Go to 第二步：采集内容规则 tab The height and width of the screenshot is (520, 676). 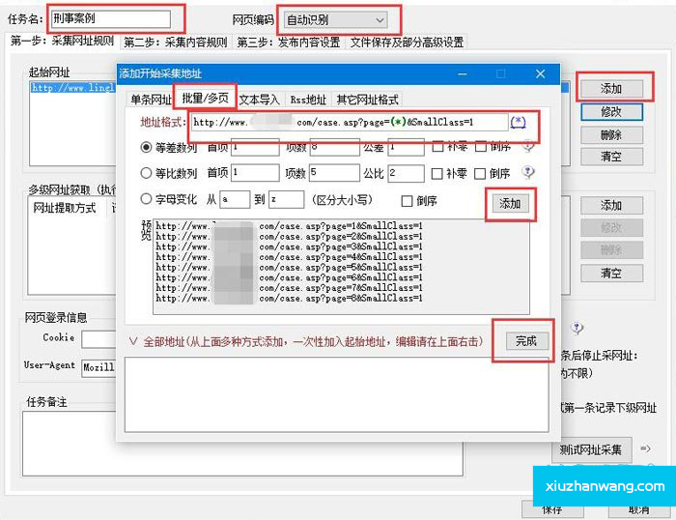pos(175,43)
